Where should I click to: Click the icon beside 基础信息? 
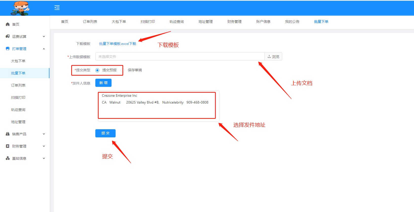tap(8, 158)
